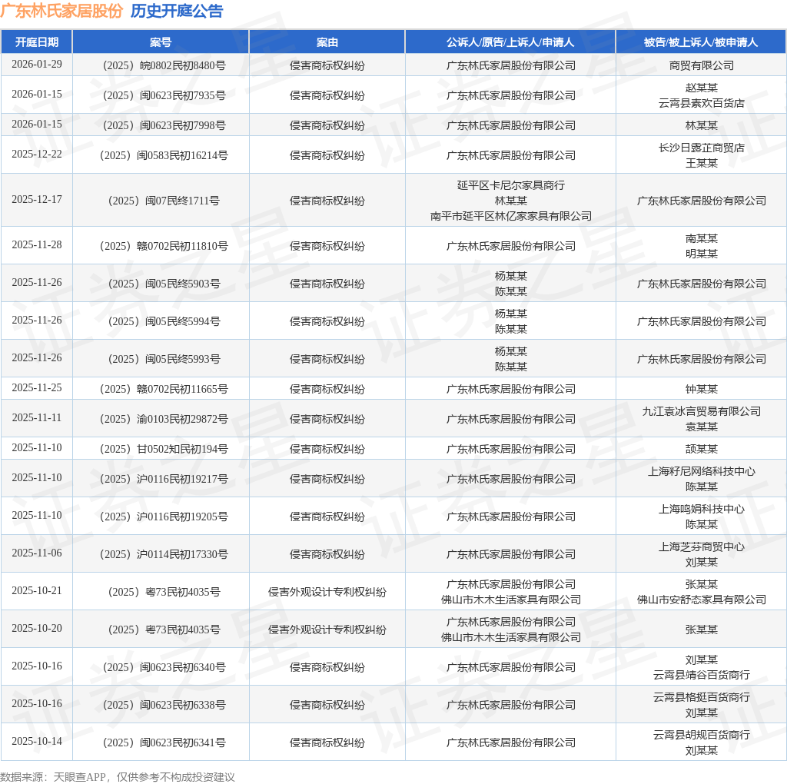
Task: Click appellant 延平区卡尼尔家具商行
Action: [510, 185]
